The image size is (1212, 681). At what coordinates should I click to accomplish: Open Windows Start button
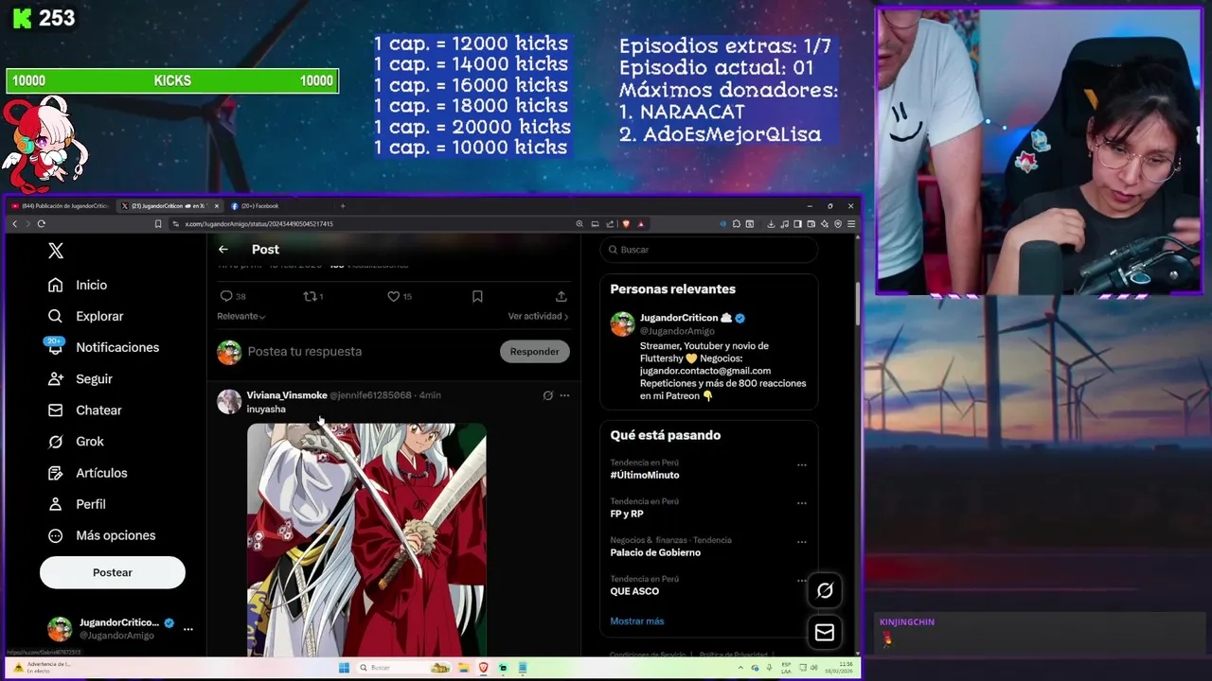tap(344, 668)
